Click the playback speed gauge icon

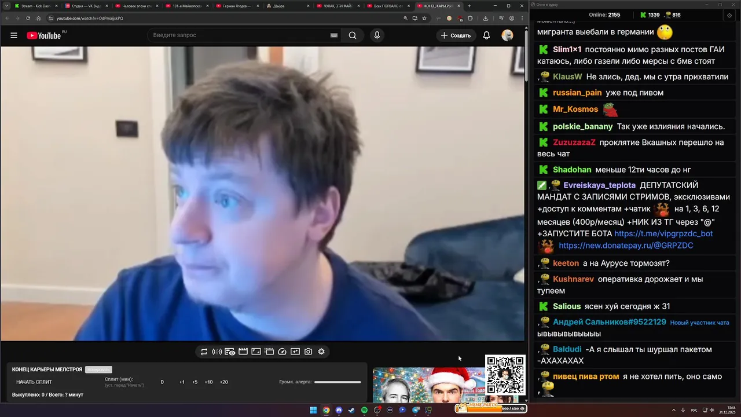coord(283,352)
